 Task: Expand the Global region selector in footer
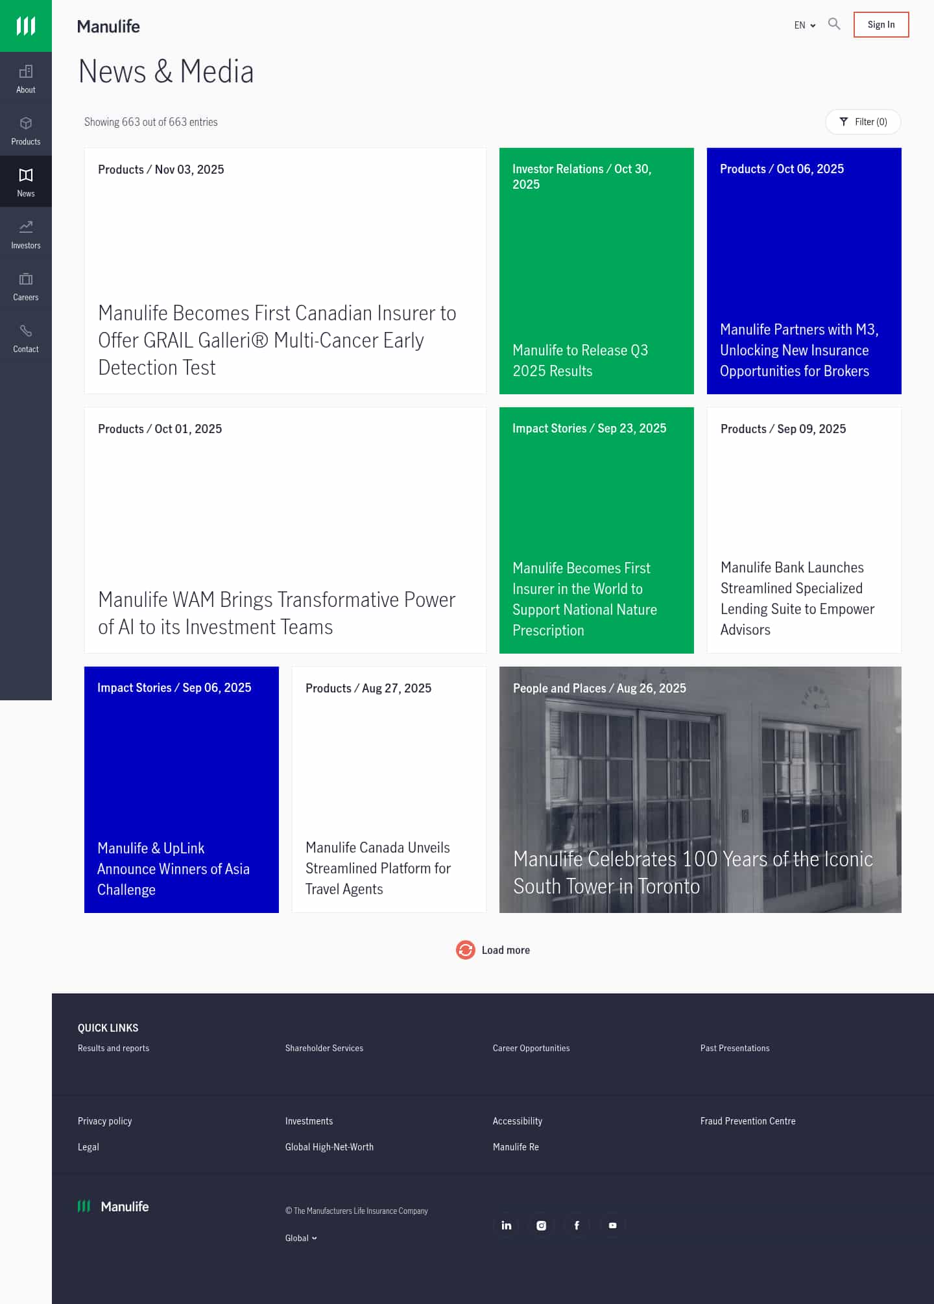click(x=301, y=1238)
